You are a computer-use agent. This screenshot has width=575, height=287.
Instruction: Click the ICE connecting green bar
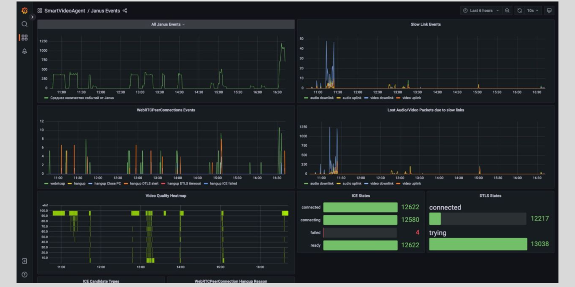pyautogui.click(x=360, y=220)
